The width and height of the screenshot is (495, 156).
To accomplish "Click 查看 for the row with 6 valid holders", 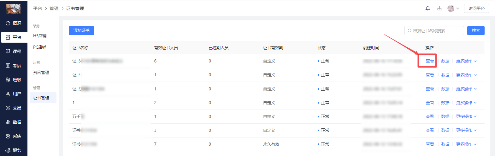I will point(430,61).
